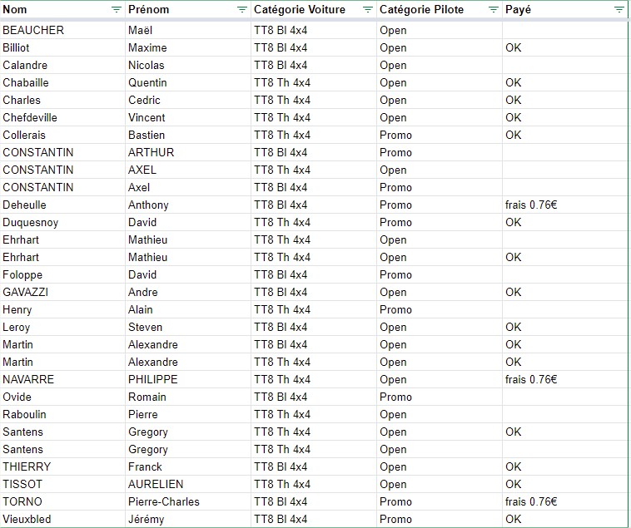Select the Chabaille cell

pos(62,83)
